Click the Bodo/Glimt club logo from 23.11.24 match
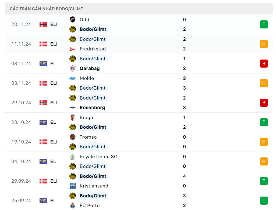 pyautogui.click(x=72, y=29)
